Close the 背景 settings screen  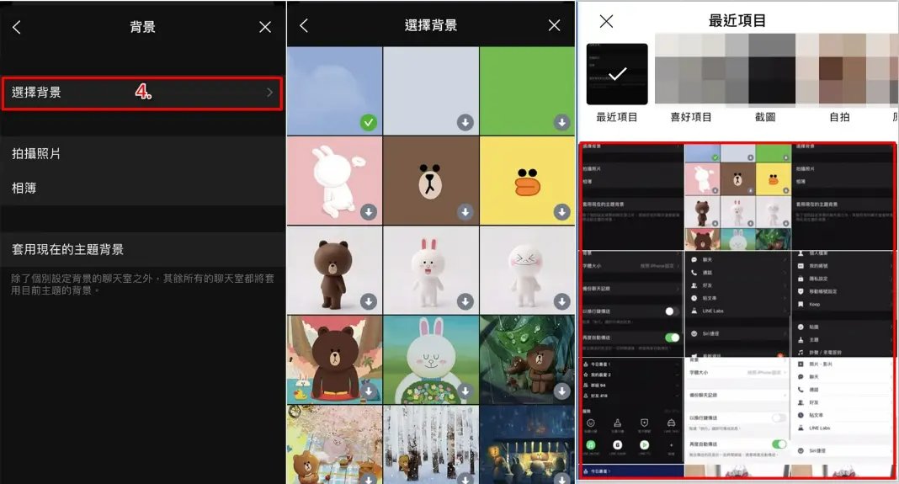[265, 27]
